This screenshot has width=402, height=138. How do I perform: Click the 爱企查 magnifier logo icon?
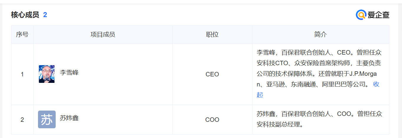pos(361,15)
